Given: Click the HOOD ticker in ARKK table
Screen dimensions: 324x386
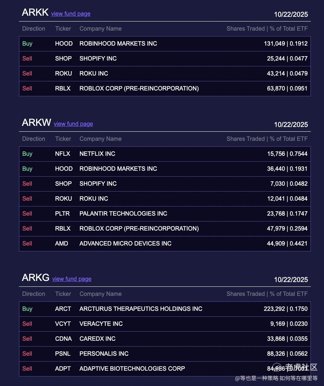Looking at the screenshot, I should click(x=64, y=44).
